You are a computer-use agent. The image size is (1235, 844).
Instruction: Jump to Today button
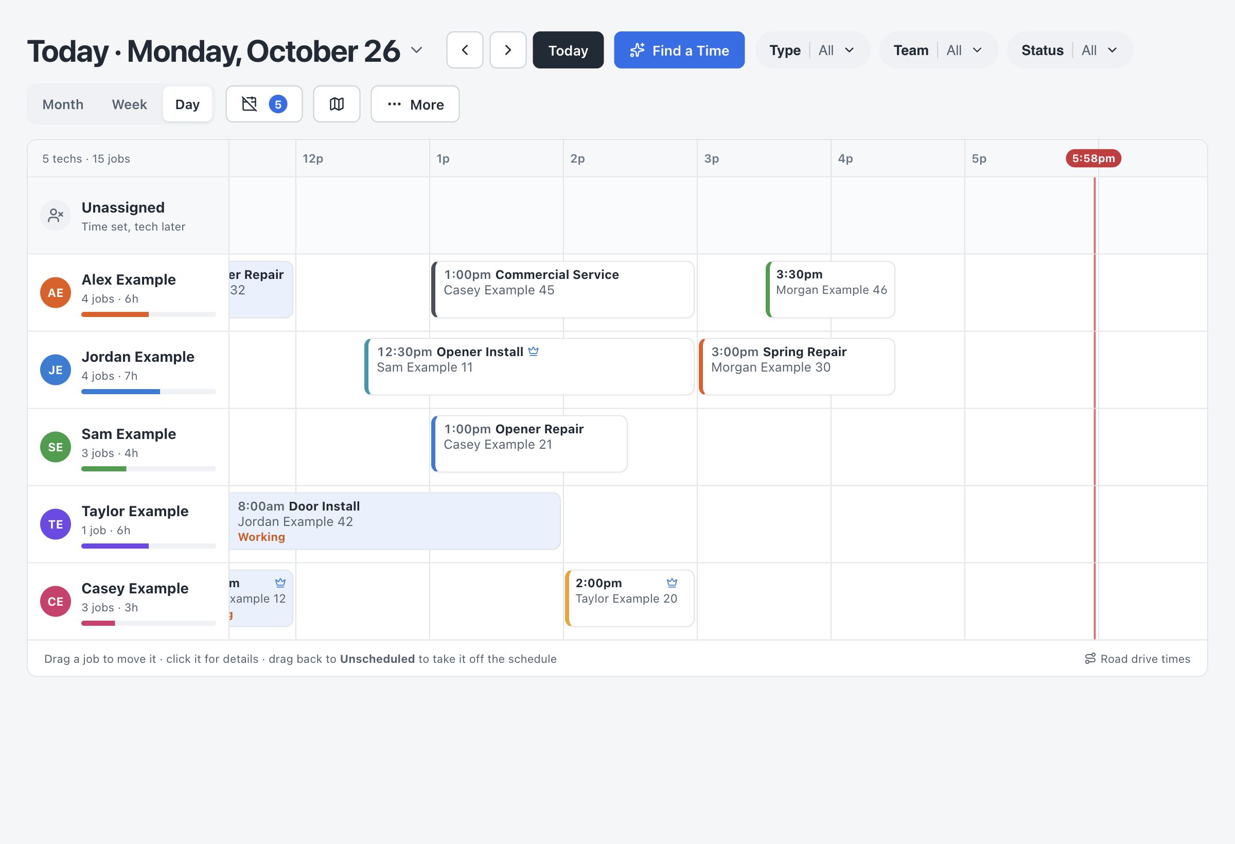[568, 50]
